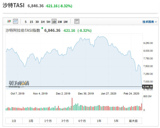Switch to 1W interval
The image size is (160, 128).
click(x=60, y=22)
